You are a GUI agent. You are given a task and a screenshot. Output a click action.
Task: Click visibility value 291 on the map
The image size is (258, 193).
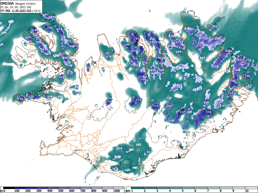[43, 50]
